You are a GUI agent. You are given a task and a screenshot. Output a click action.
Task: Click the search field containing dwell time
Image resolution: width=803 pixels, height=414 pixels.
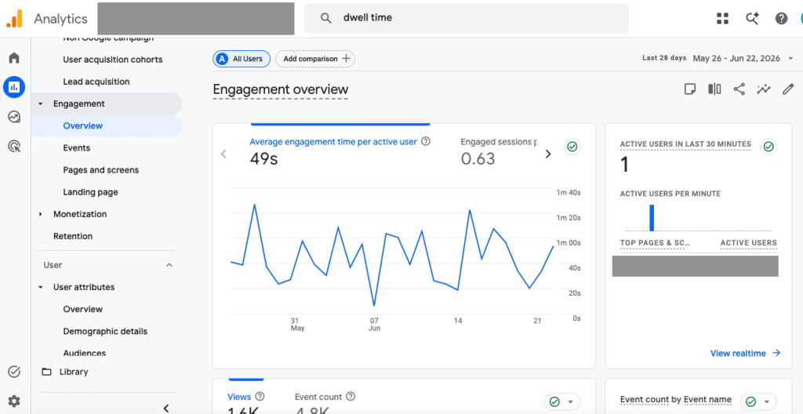click(x=467, y=19)
